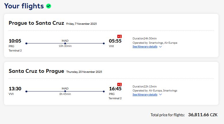This screenshot has width=224, height=124.
Task: Click the +1 day badge on 05:55 arrival
Action: [119, 36]
